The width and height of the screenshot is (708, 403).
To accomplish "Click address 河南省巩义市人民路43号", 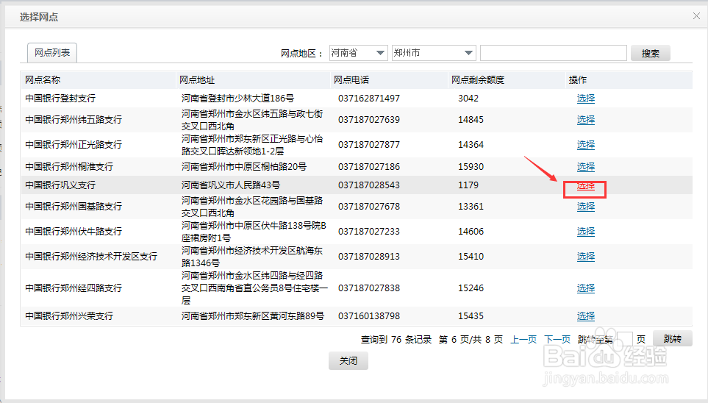I will [231, 185].
